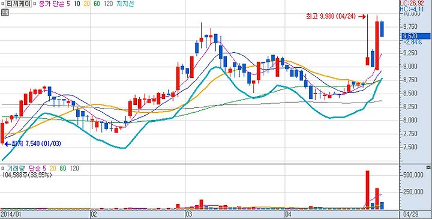Image resolution: width=432 pixels, height=219 pixels.
Task: Click the 8,000 price axis label
Action: tap(410, 120)
